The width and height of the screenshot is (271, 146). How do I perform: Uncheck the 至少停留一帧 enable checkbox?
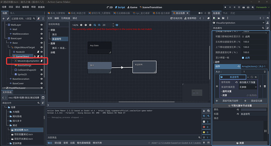click(243, 58)
